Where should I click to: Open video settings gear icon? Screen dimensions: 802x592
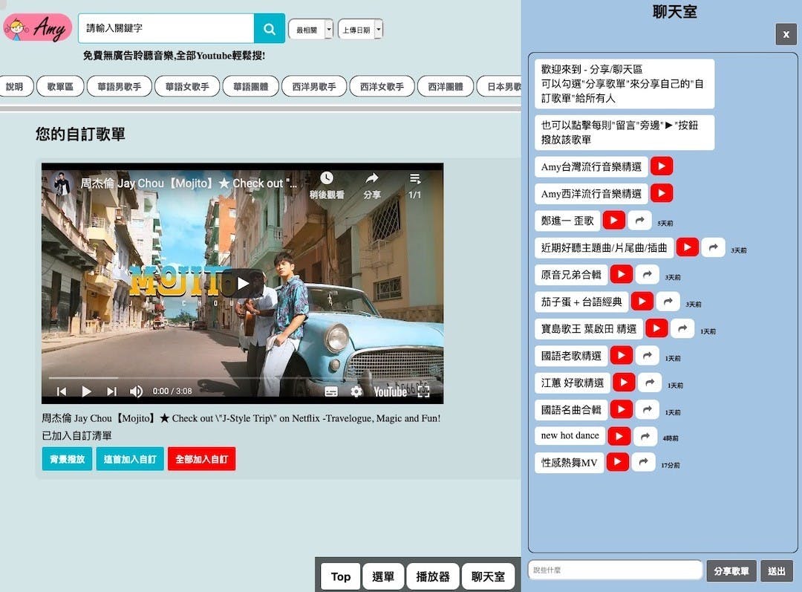(356, 391)
